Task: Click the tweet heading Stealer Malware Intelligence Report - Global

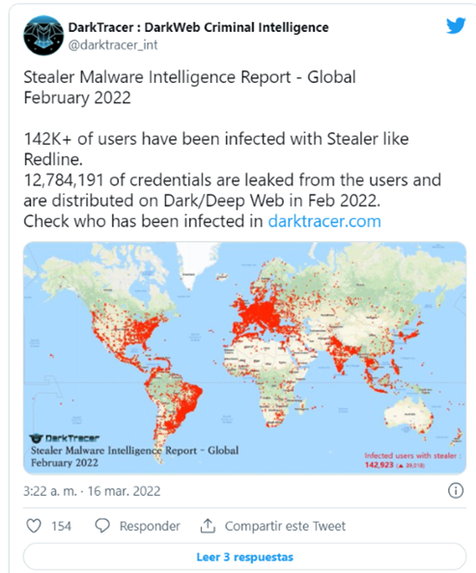Action: [x=189, y=77]
